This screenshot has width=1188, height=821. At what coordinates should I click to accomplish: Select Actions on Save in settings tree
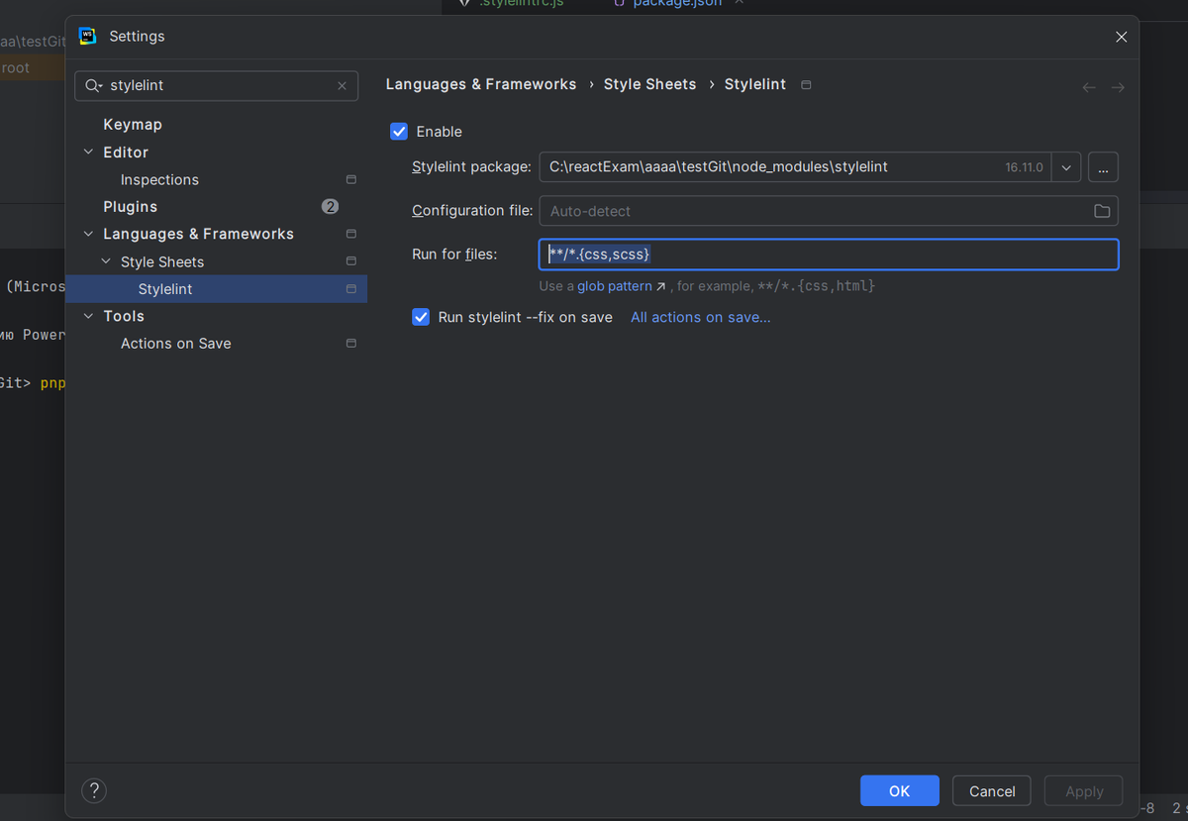[x=176, y=344]
